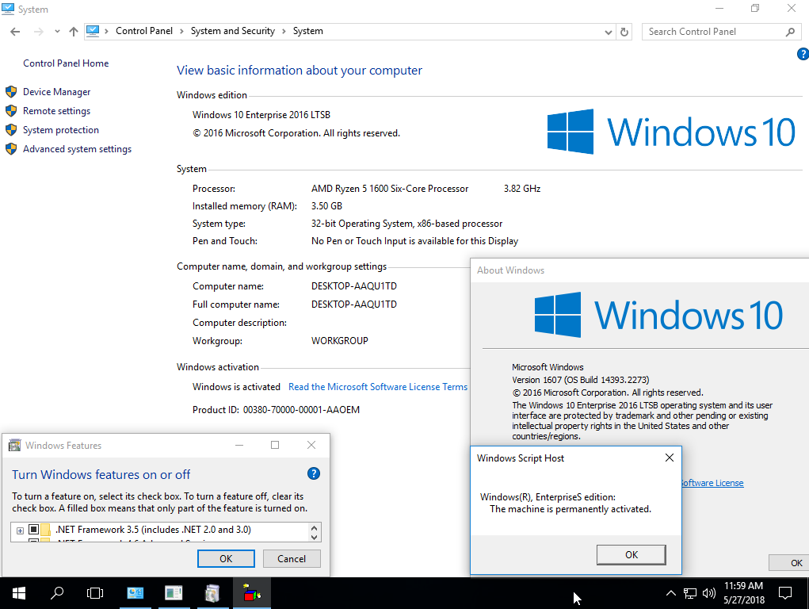Close the Windows Features window
809x609 pixels.
click(x=311, y=445)
